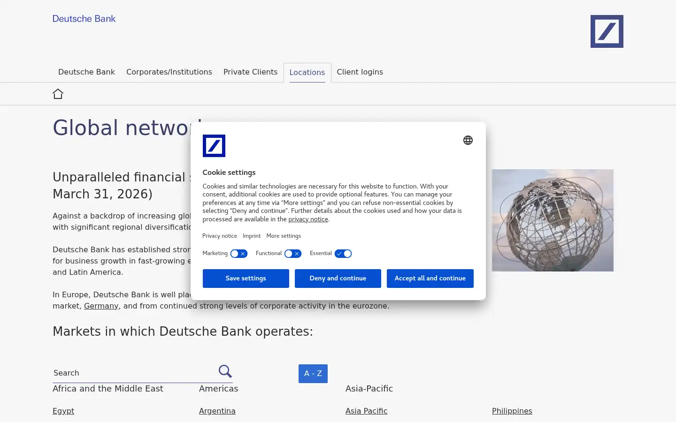
Task: Click Accept all and continue button
Action: click(430, 278)
